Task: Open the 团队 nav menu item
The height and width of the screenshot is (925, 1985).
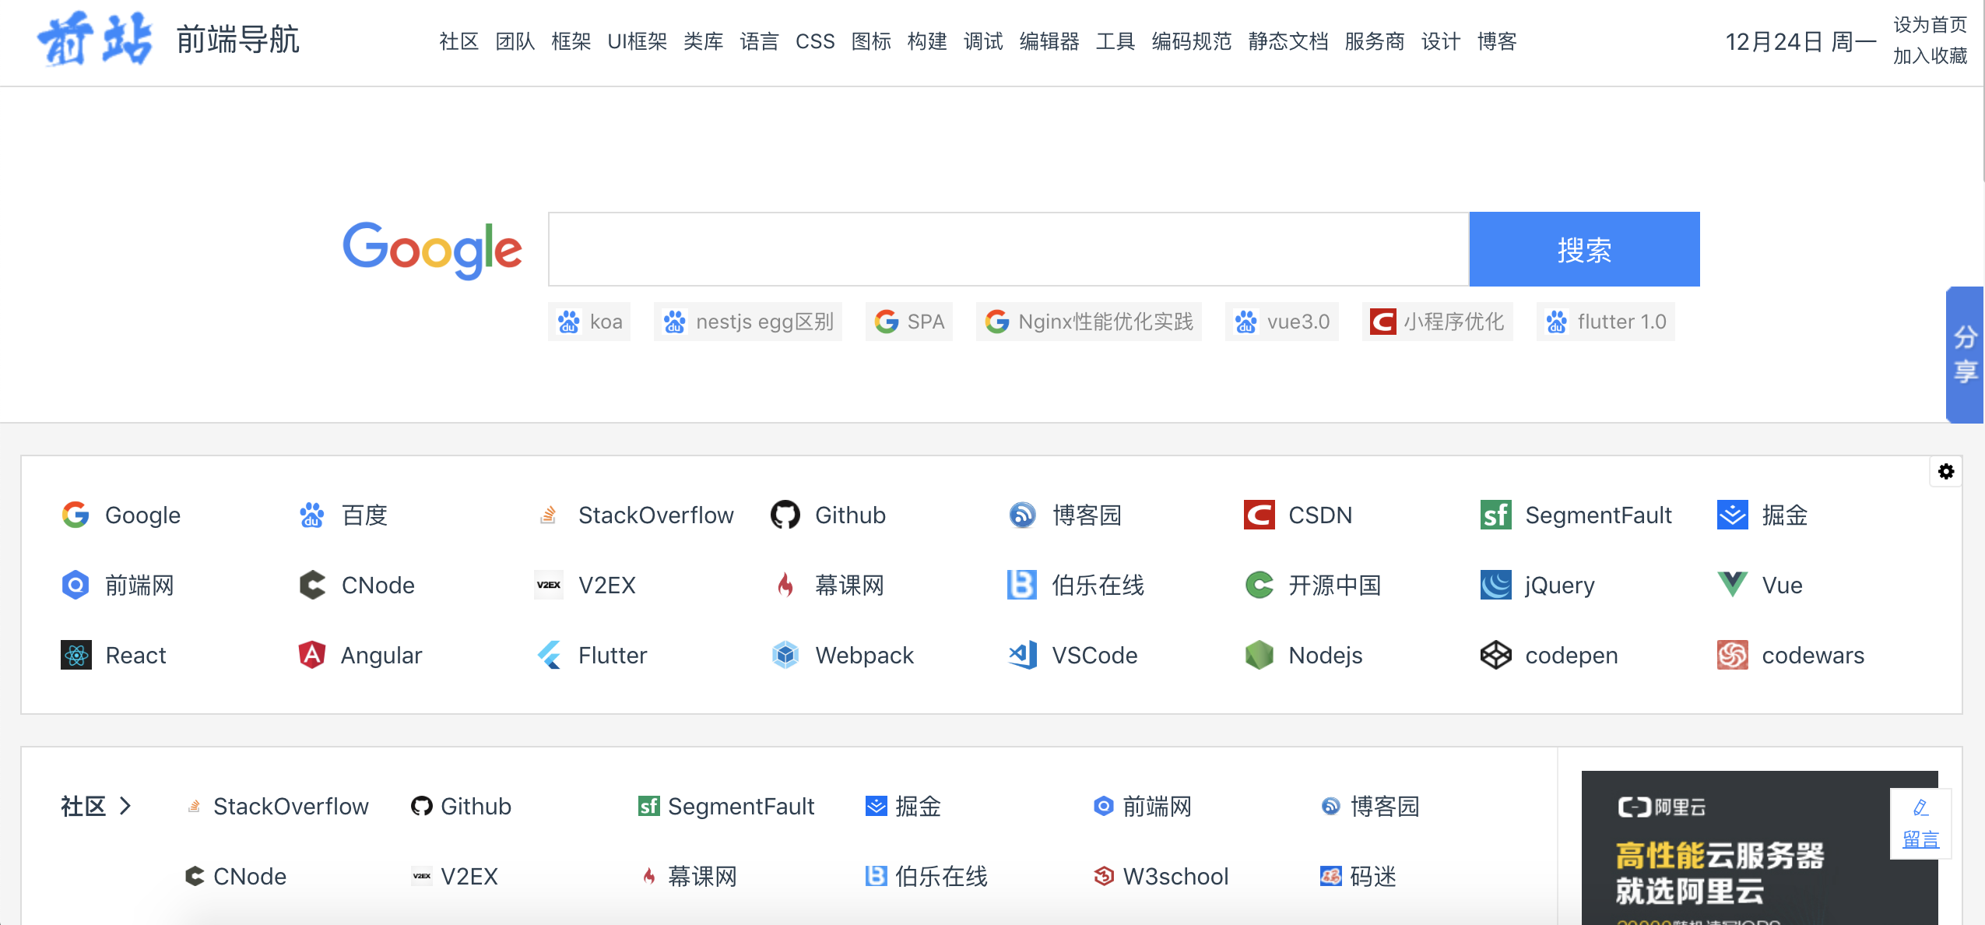Action: [x=515, y=41]
